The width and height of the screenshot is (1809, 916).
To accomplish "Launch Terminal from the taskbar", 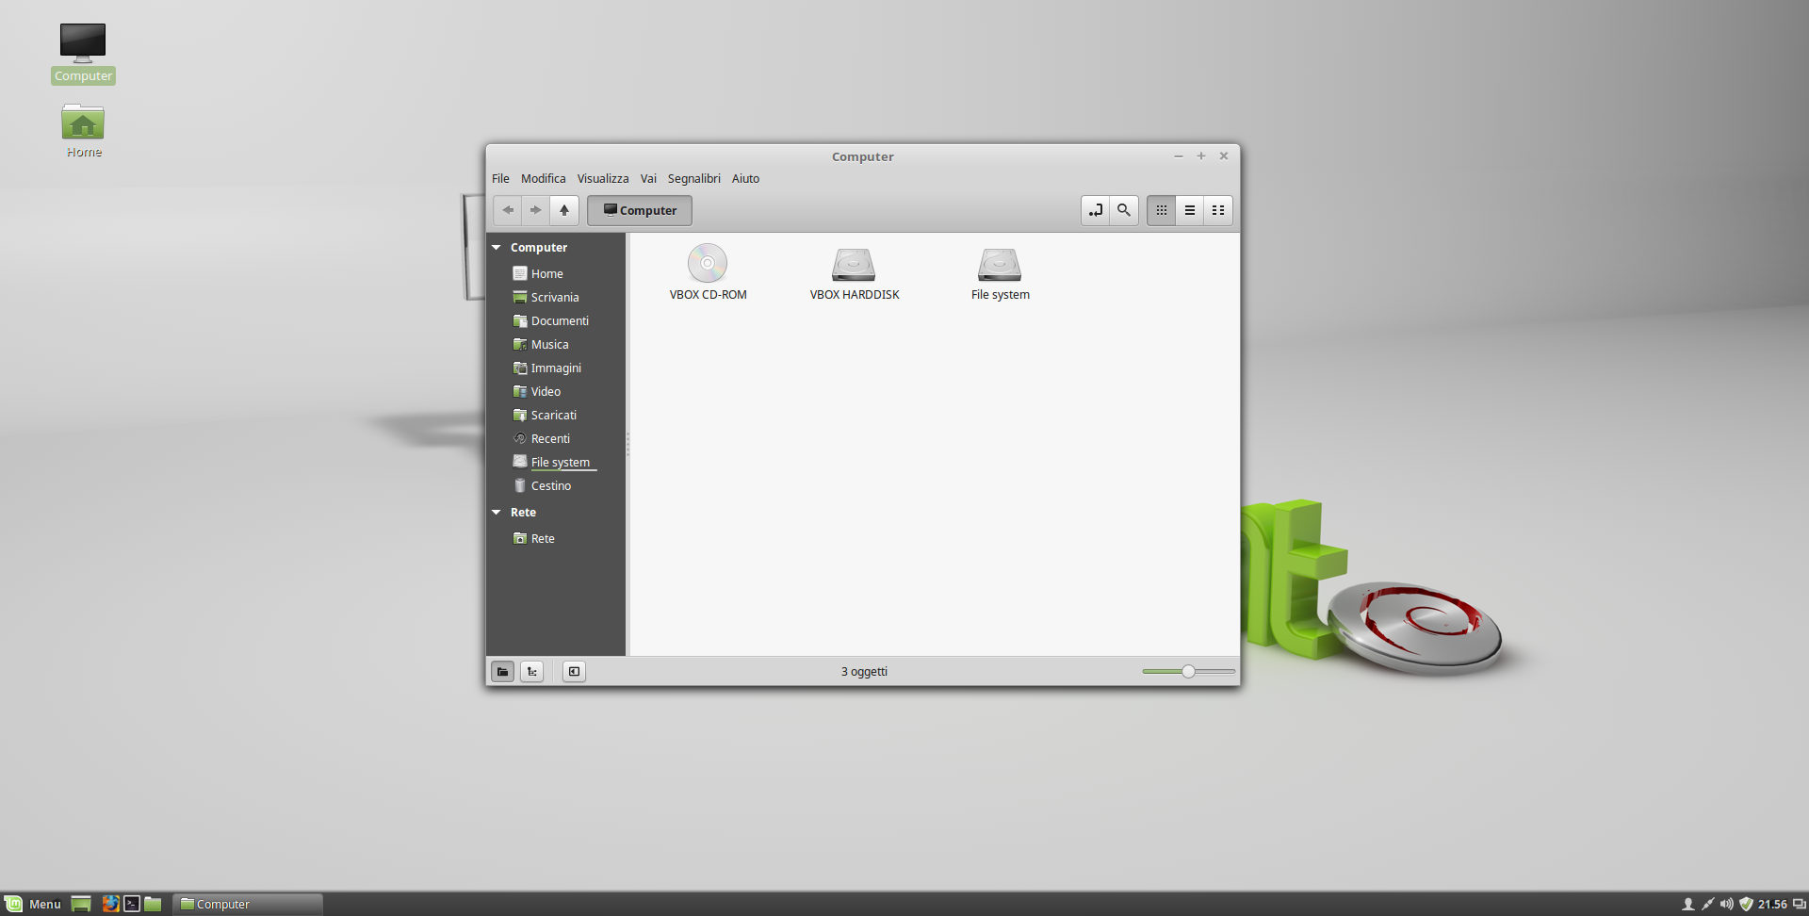I will click(132, 904).
